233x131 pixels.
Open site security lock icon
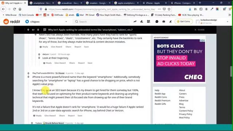[46, 9]
